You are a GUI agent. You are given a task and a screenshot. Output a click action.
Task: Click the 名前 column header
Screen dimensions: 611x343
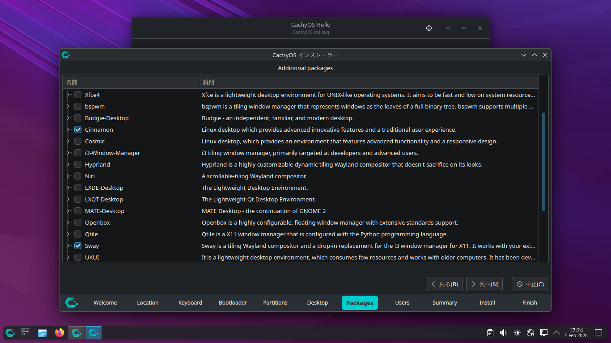[x=131, y=82]
